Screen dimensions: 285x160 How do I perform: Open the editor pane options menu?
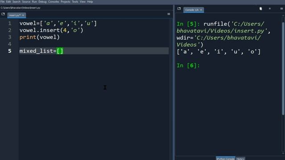click(x=169, y=14)
